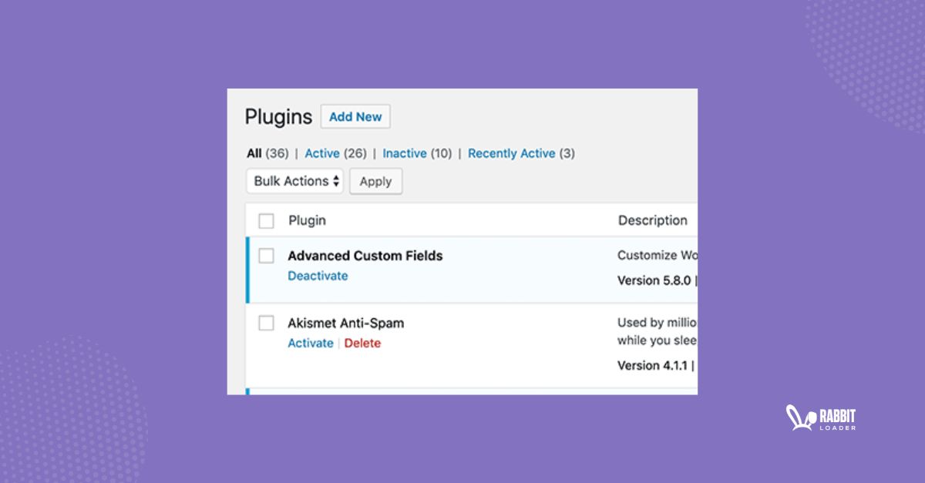Show All (36) plugins filter
Viewport: 925px width, 483px height.
click(267, 153)
